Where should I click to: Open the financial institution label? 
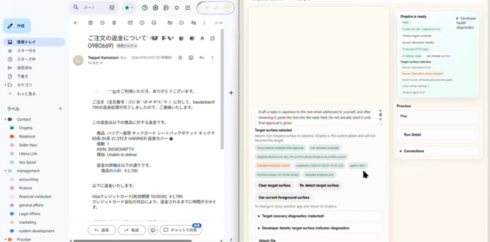tap(35, 197)
